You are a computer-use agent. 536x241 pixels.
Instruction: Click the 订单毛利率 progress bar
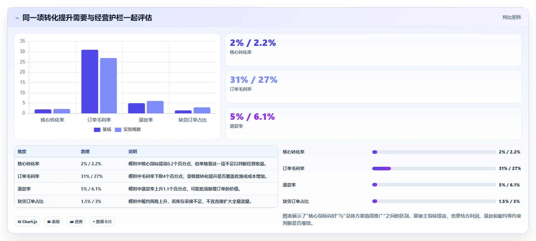click(x=434, y=169)
